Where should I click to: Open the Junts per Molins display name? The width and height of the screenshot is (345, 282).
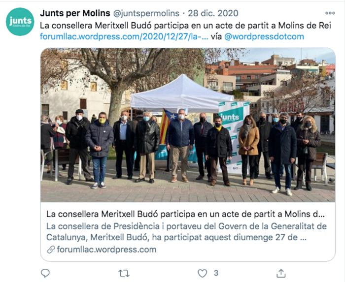75,13
